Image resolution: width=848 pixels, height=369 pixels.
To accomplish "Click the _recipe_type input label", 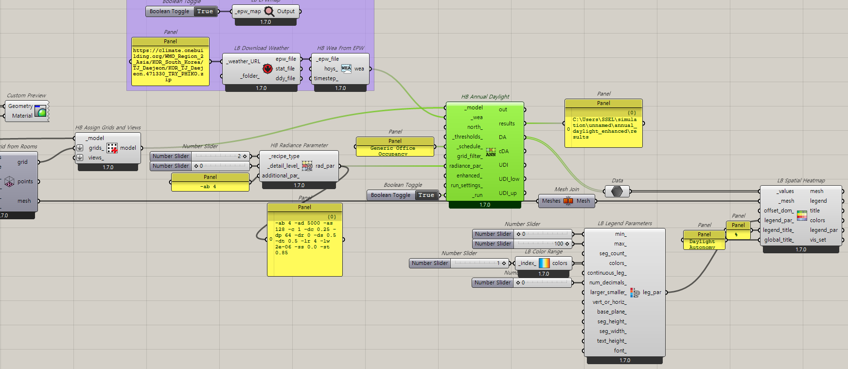I will [x=284, y=157].
